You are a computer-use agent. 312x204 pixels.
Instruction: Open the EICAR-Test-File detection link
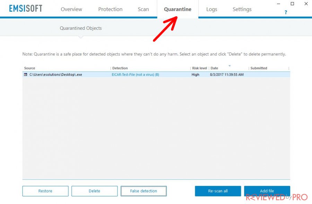click(x=135, y=74)
